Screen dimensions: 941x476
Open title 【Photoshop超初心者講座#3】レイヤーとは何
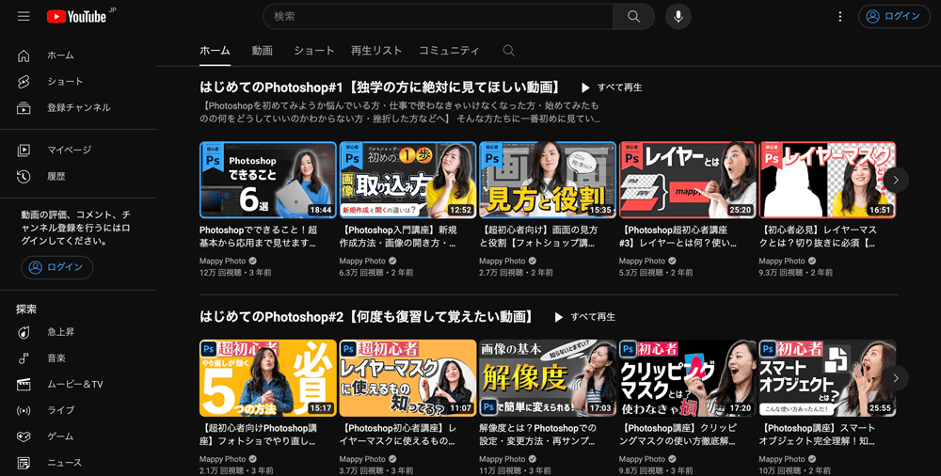(678, 236)
